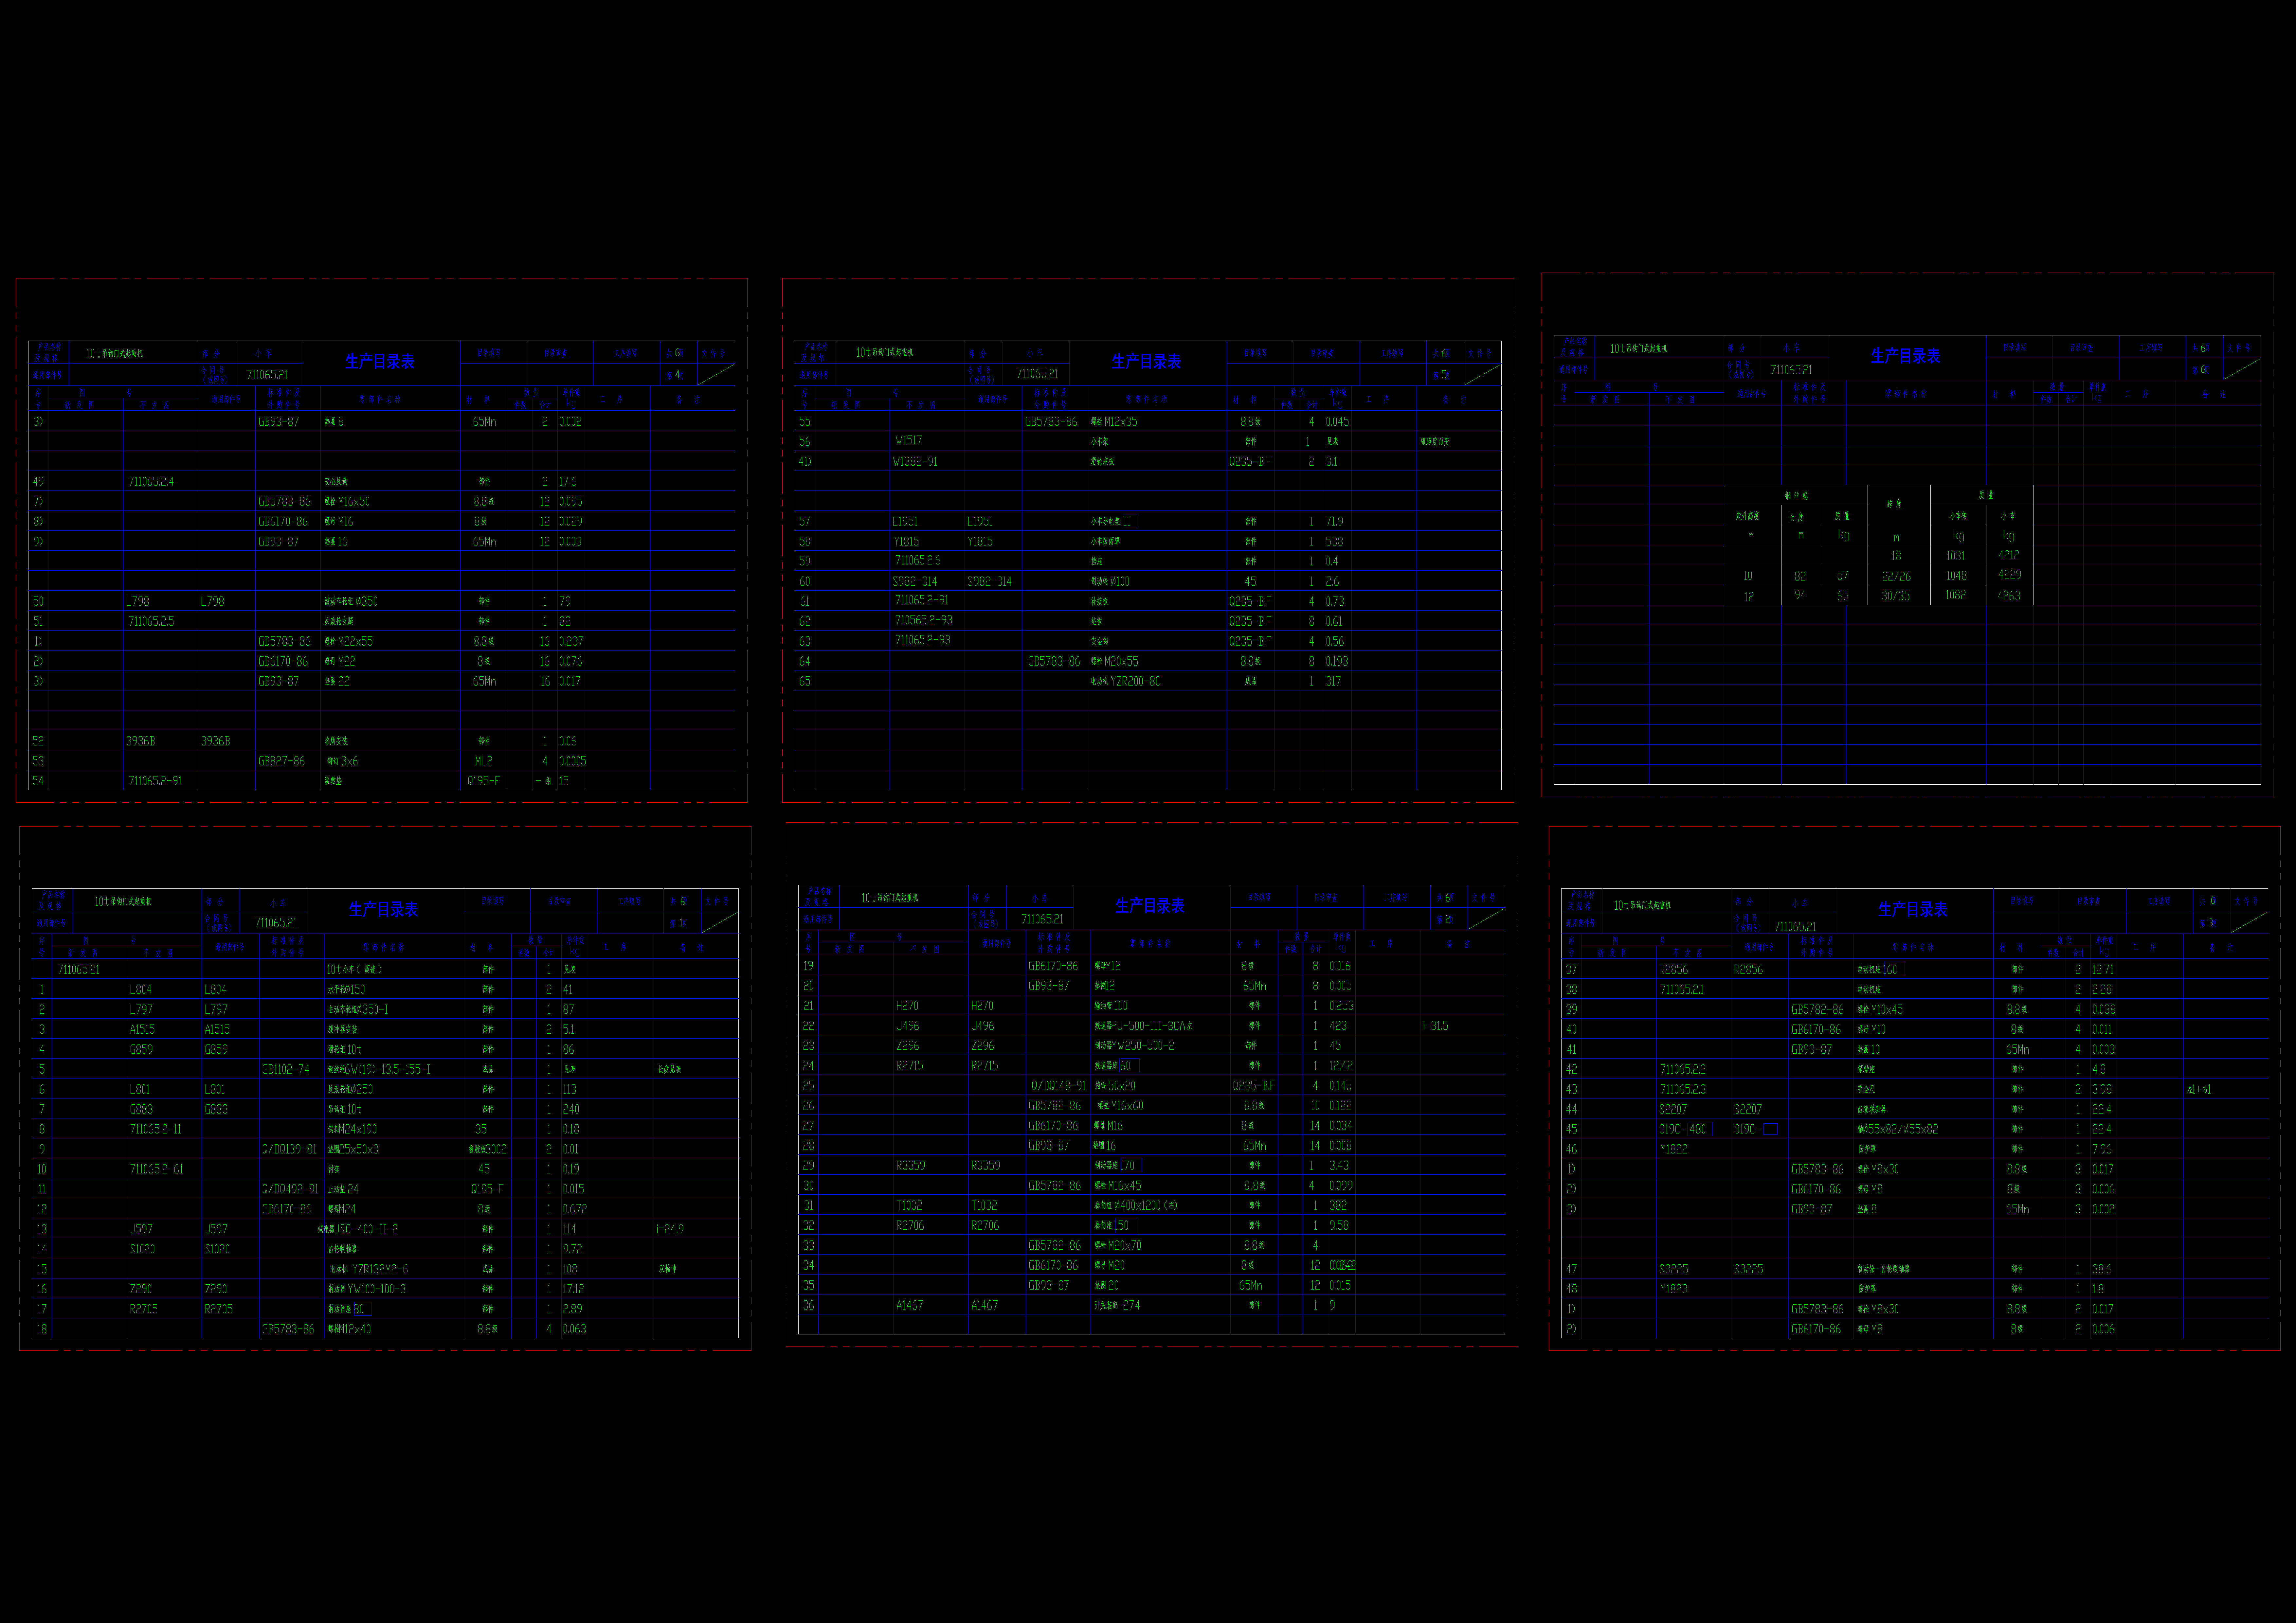Select the brake model YW100-100-3
This screenshot has width=2296, height=1623.
click(x=377, y=1289)
